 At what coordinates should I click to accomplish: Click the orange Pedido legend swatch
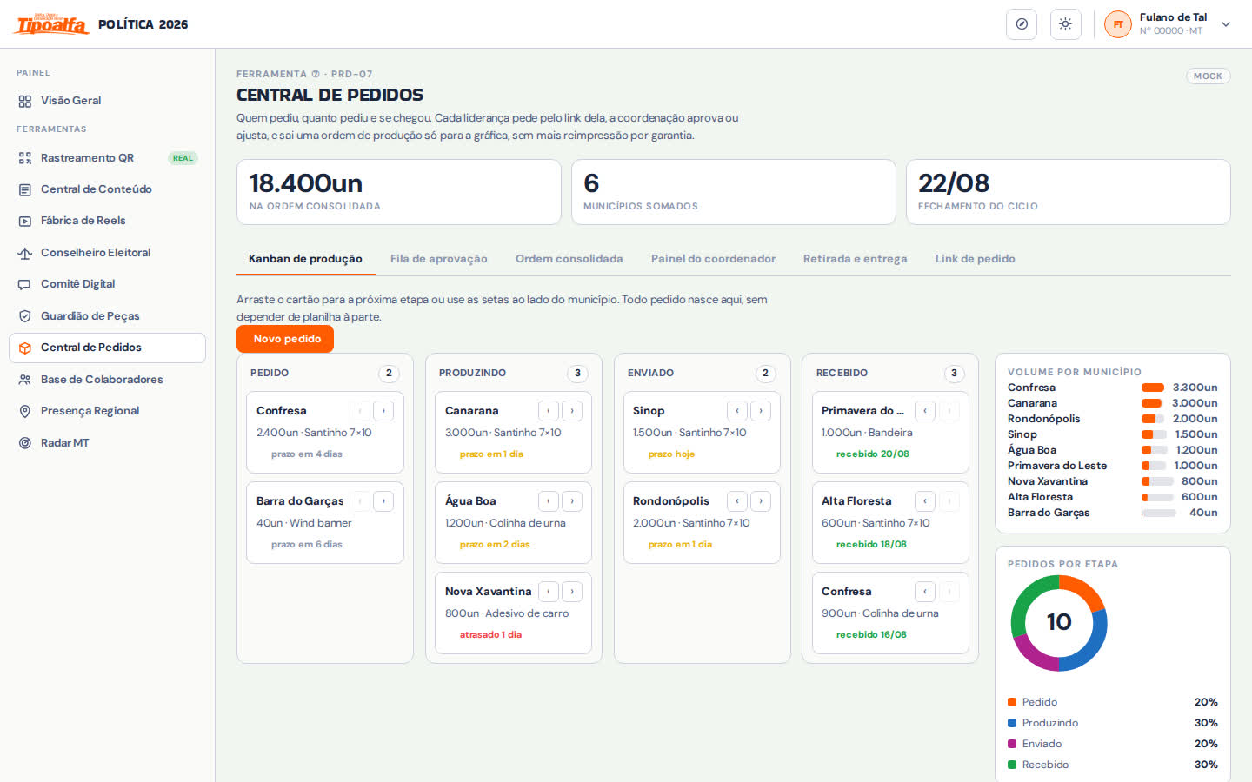coord(1012,702)
